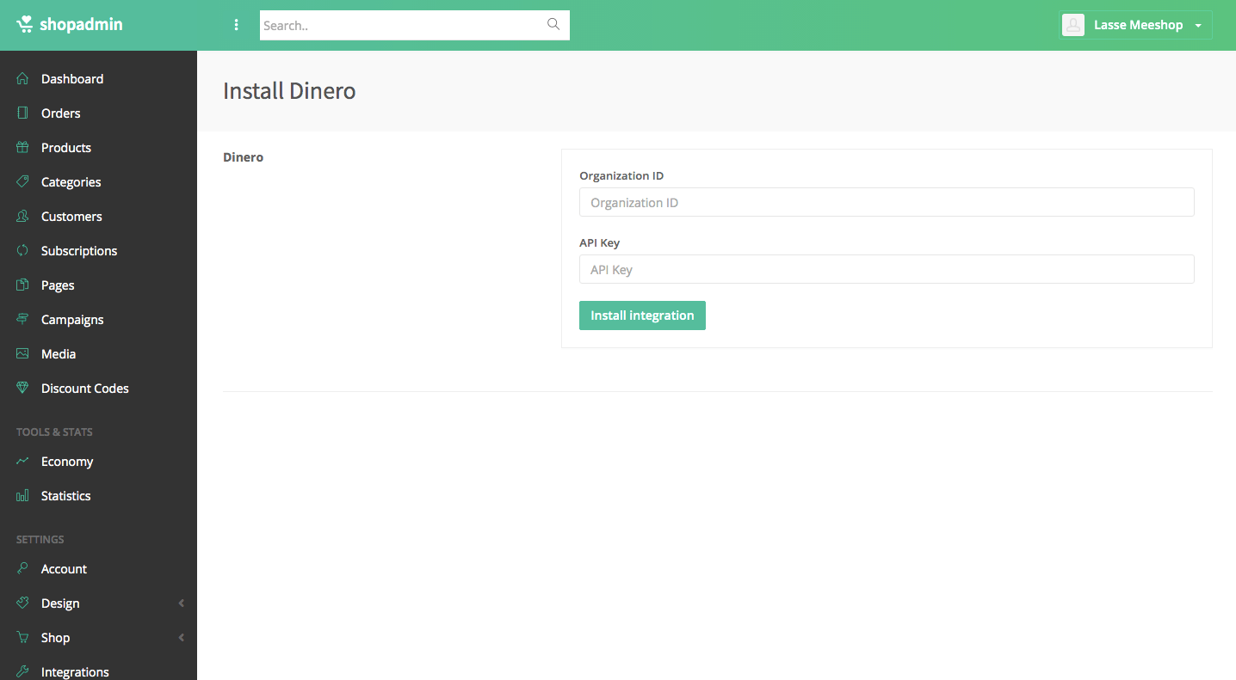Click the magnifier search icon
Screen dimensions: 1236x680
click(x=553, y=24)
